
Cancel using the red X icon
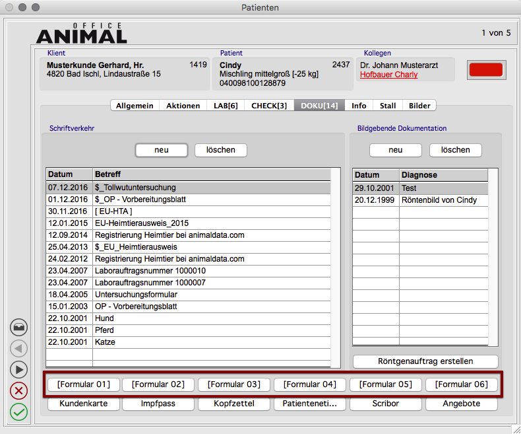tap(19, 390)
